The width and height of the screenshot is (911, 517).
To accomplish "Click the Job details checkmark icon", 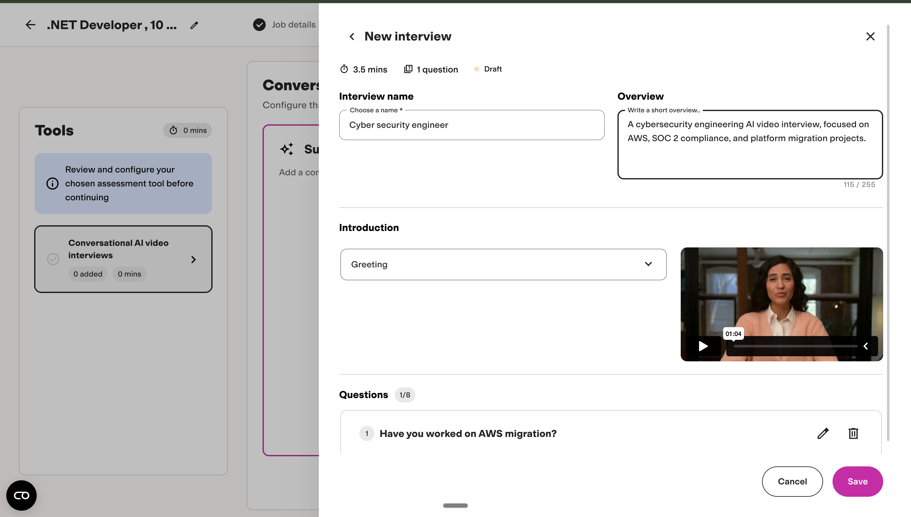I will [x=259, y=24].
